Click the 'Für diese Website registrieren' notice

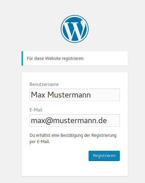coord(75,58)
